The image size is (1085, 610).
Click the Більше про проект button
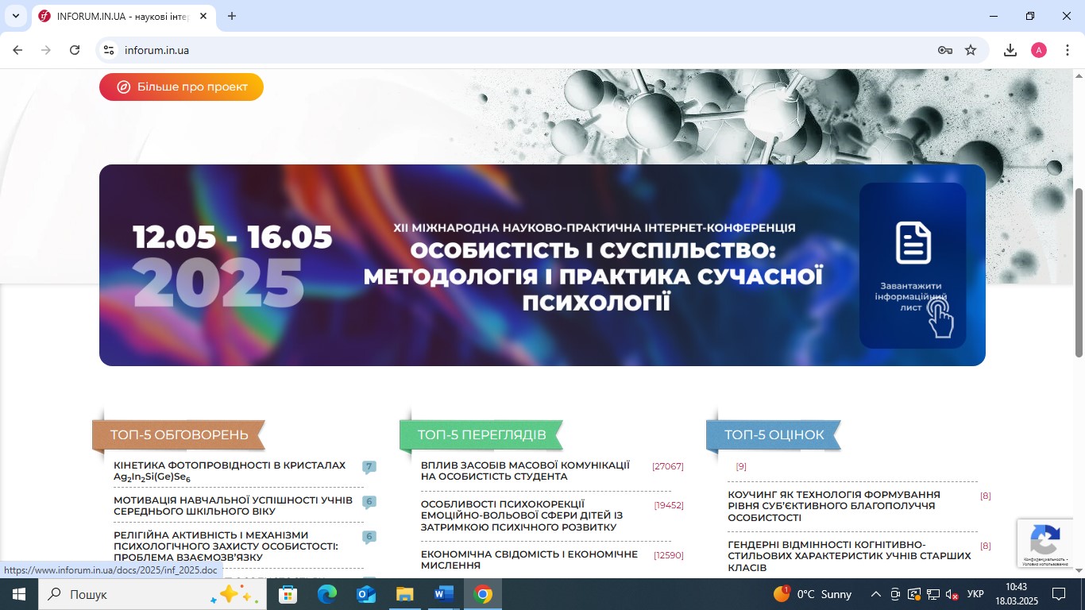point(181,87)
